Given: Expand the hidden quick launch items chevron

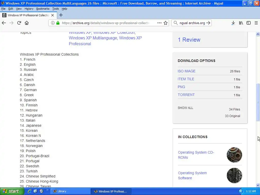Looking at the screenshot, I should pos(47,190).
